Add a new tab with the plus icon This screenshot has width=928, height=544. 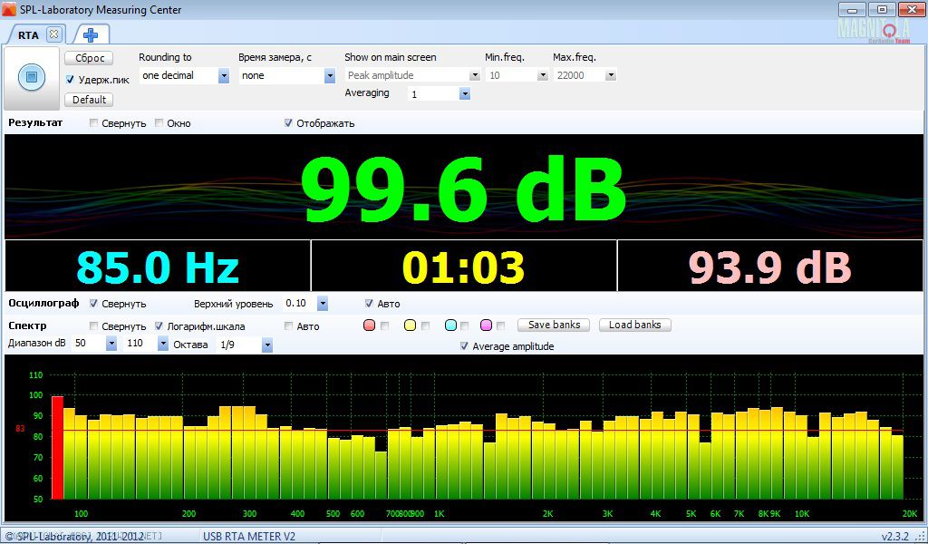click(x=92, y=35)
